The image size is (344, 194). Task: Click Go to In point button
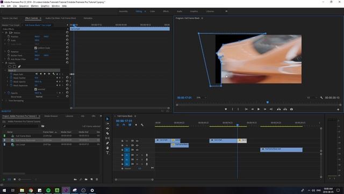tap(246, 109)
